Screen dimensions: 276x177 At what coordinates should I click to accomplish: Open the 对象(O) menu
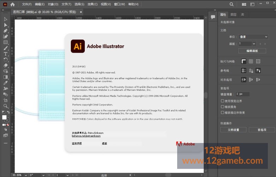coord(53,4)
